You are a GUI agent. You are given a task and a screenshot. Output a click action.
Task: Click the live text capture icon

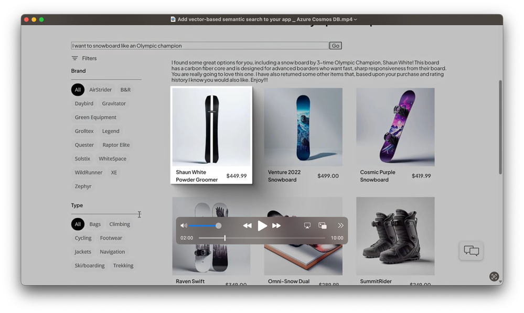494,277
